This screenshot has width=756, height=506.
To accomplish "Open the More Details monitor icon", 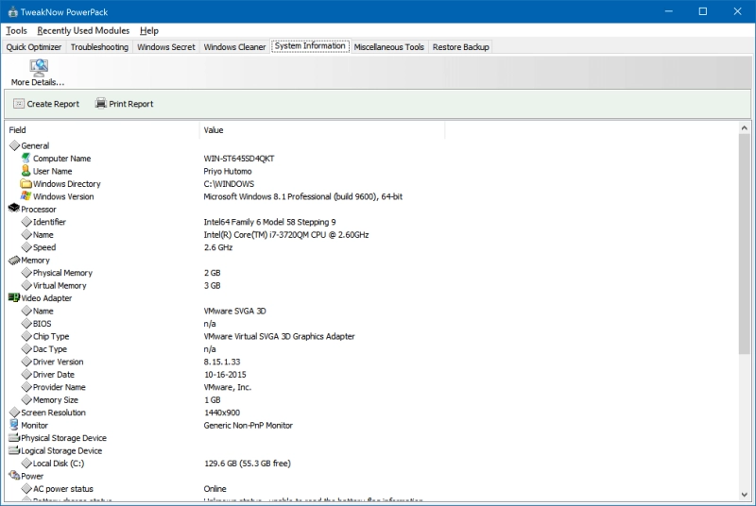I will point(39,67).
